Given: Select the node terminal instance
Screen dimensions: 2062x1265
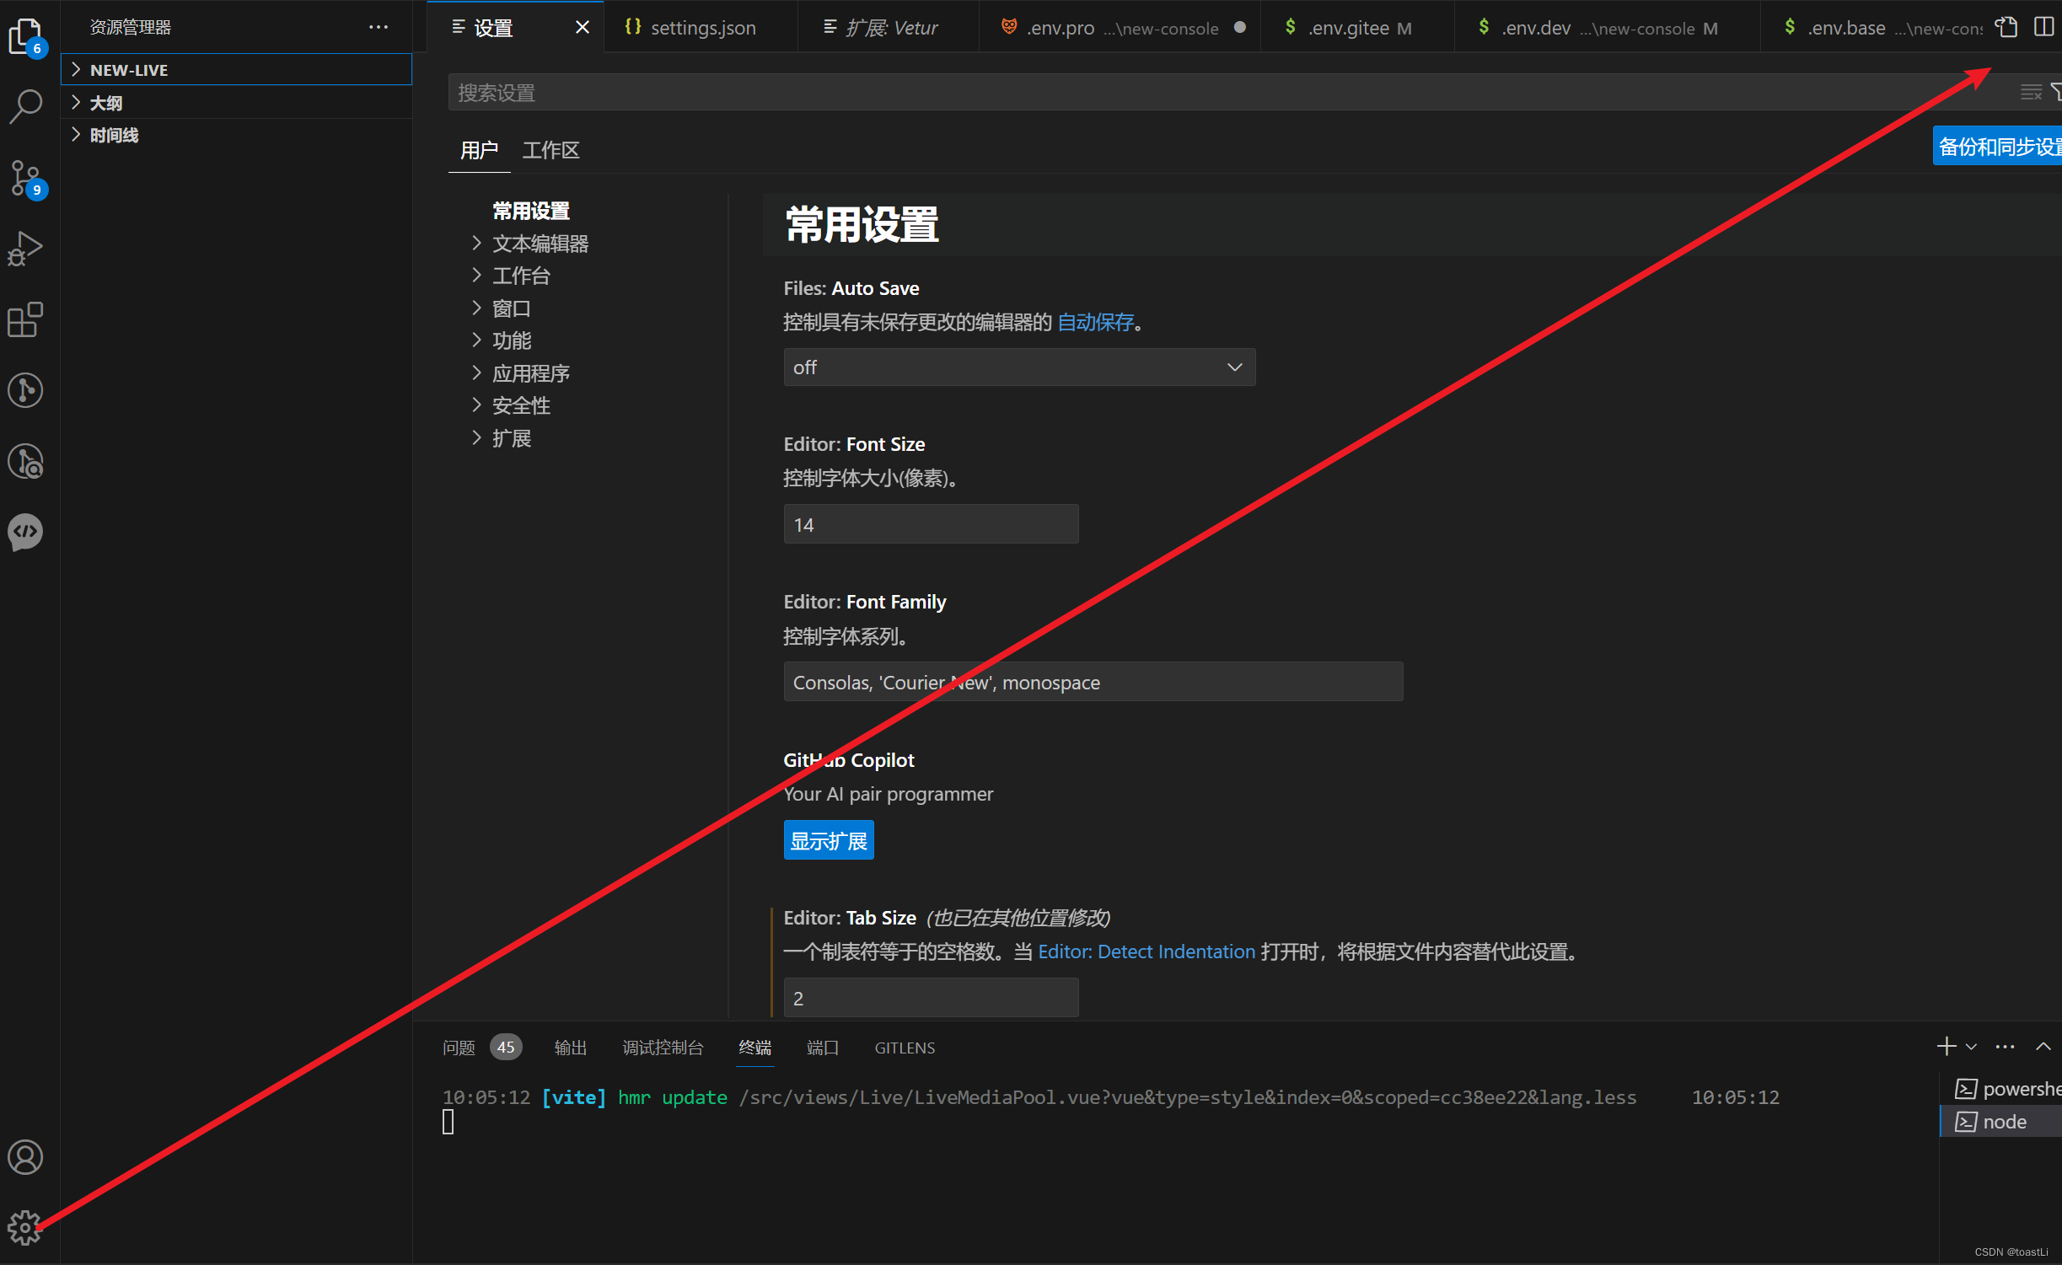Looking at the screenshot, I should pyautogui.click(x=2003, y=1122).
